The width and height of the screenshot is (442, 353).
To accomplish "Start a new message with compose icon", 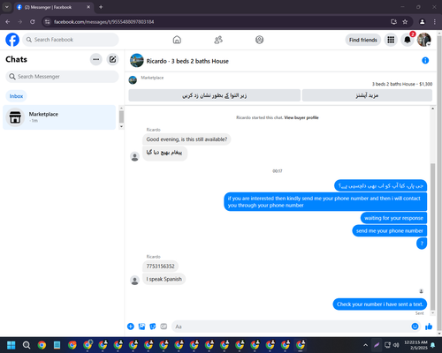I will pyautogui.click(x=112, y=59).
